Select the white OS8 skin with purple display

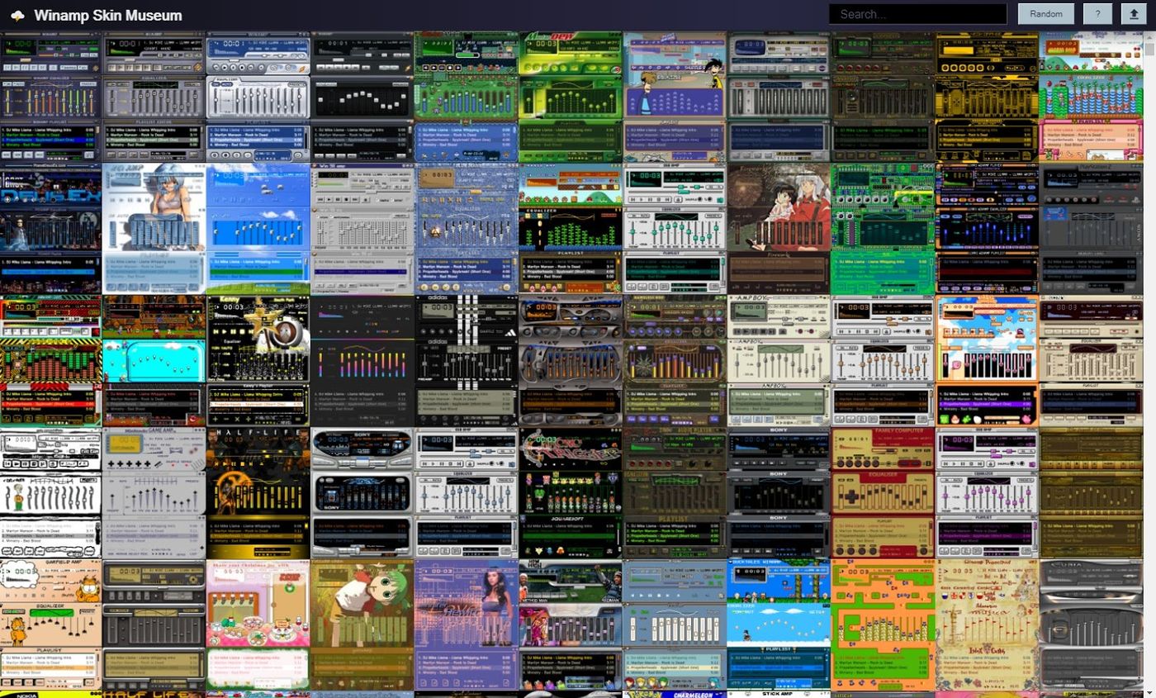click(x=987, y=493)
